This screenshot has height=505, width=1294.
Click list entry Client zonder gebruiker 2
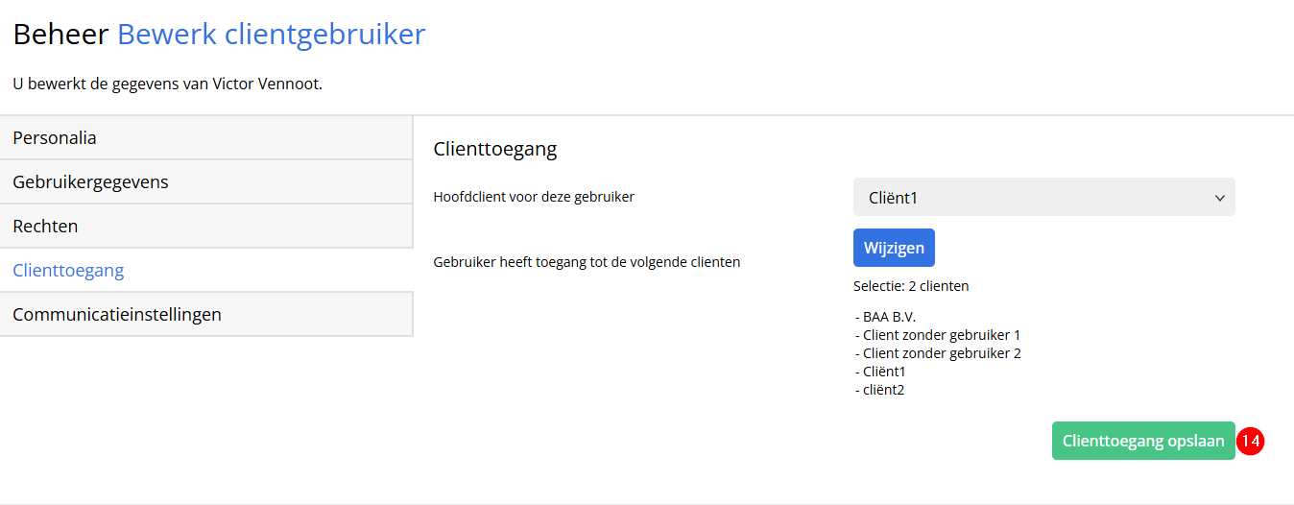tap(937, 353)
